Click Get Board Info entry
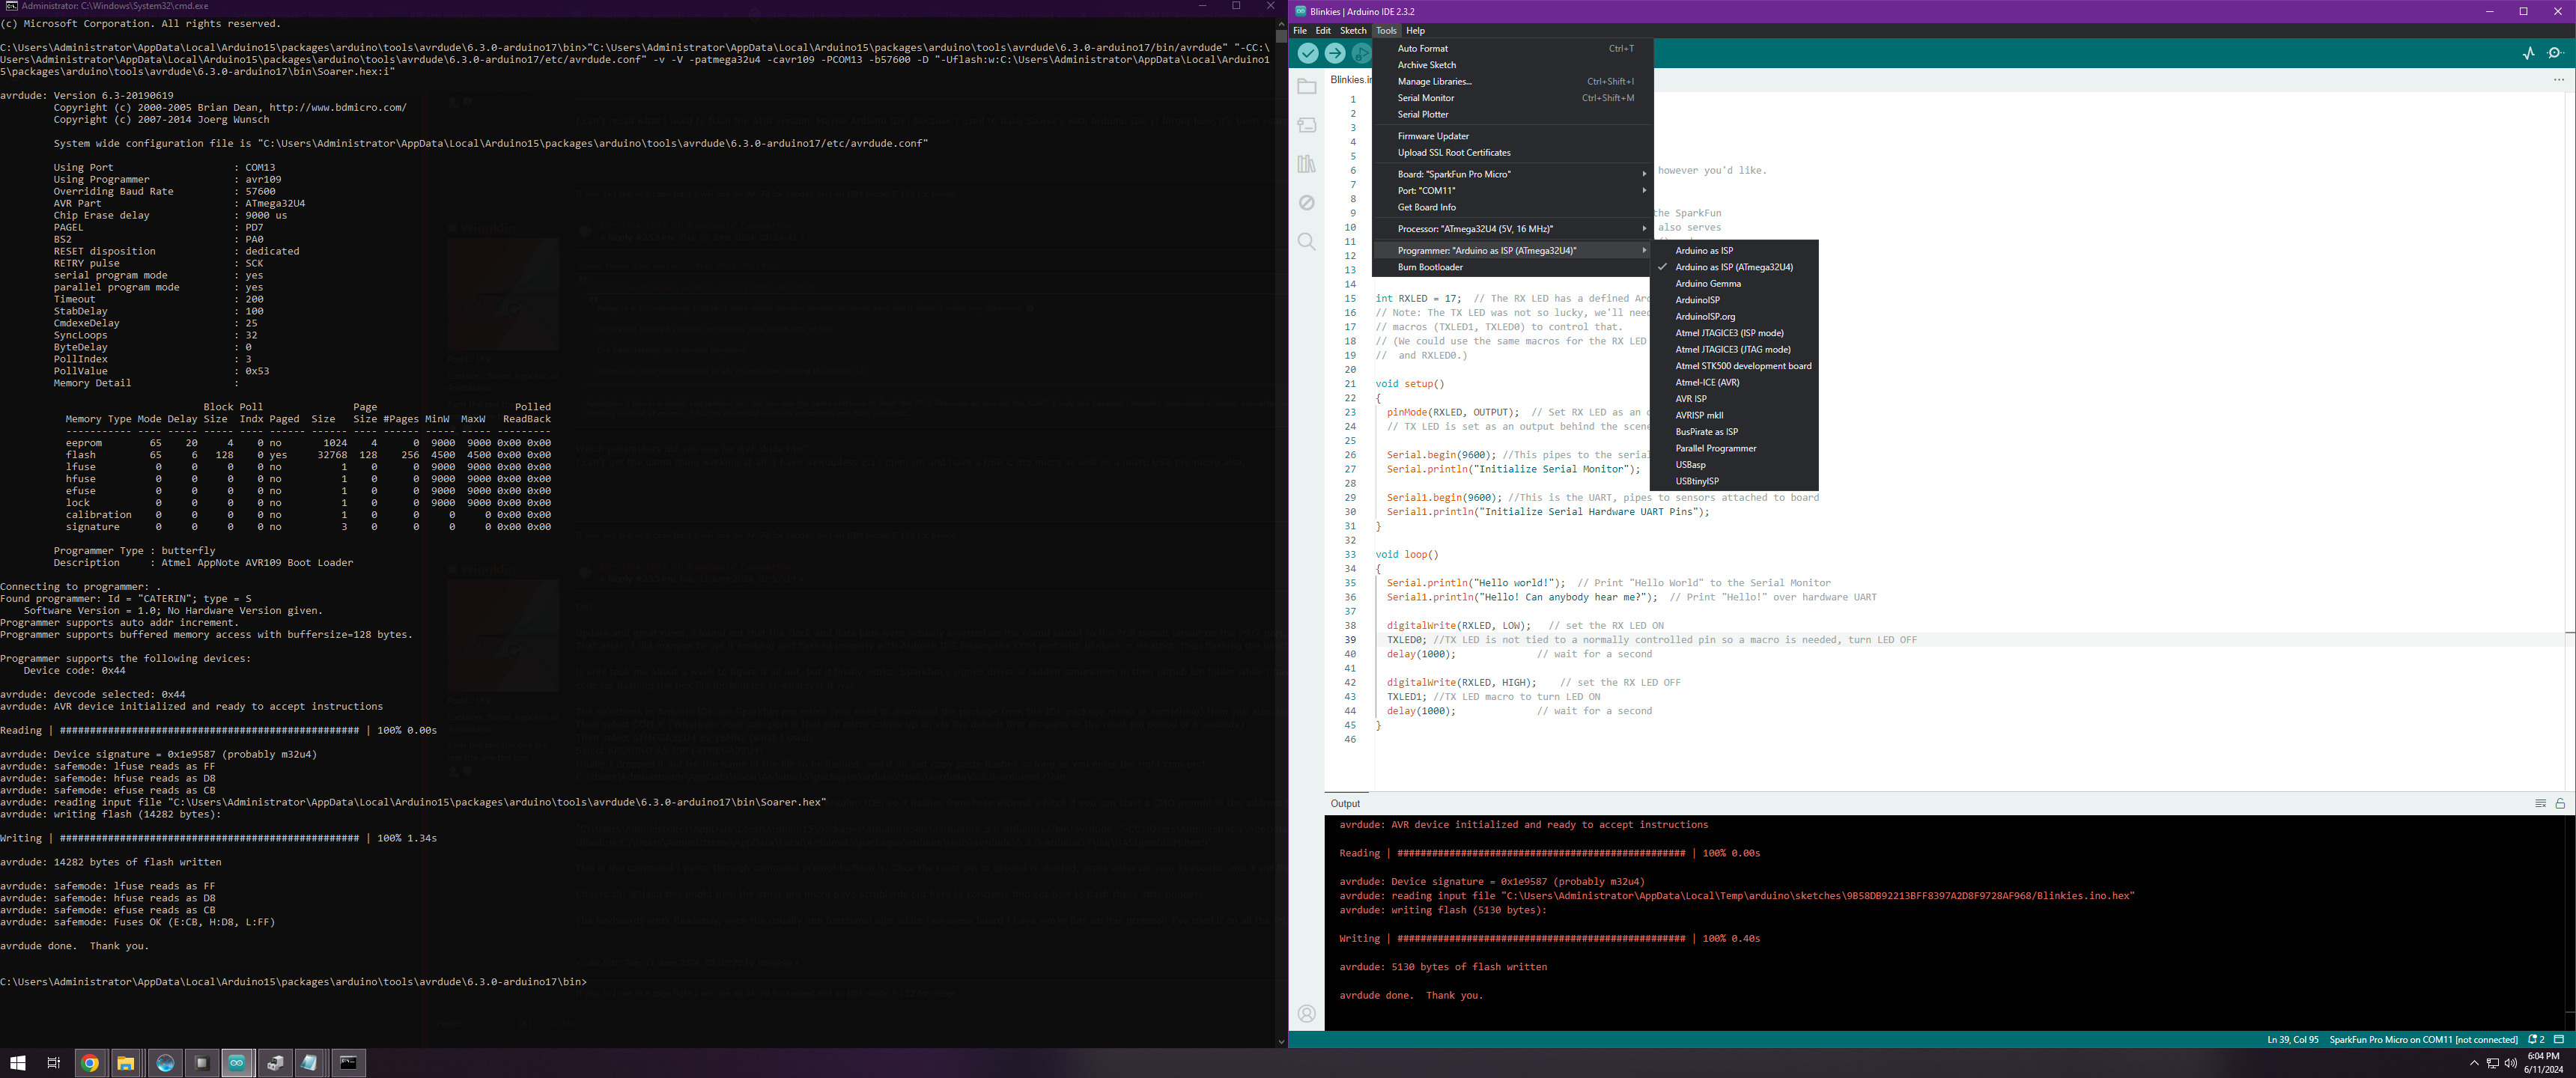 click(1426, 207)
